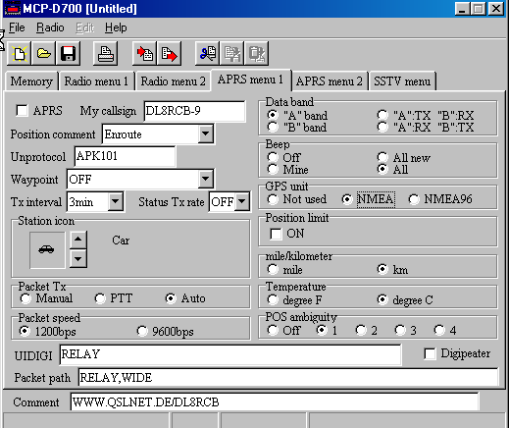The image size is (509, 428).
Task: Select GPS unit Not used
Action: pyautogui.click(x=273, y=199)
